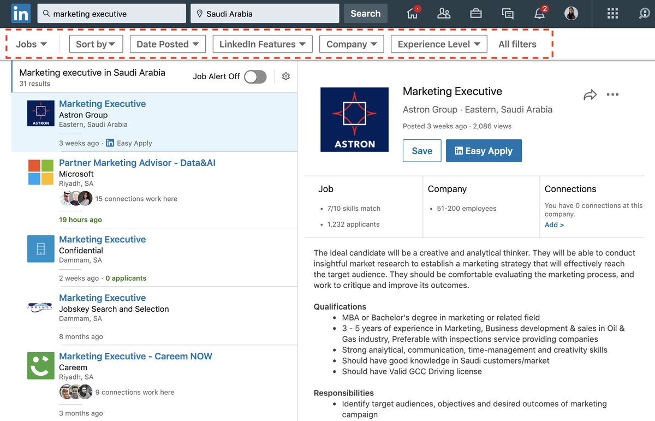Open the My Network people icon

point(444,14)
